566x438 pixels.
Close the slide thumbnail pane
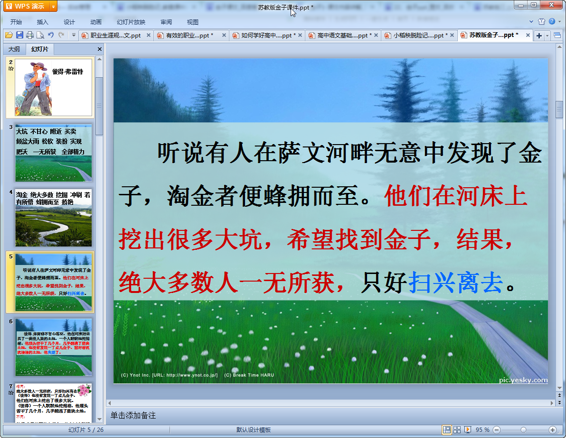click(x=100, y=49)
